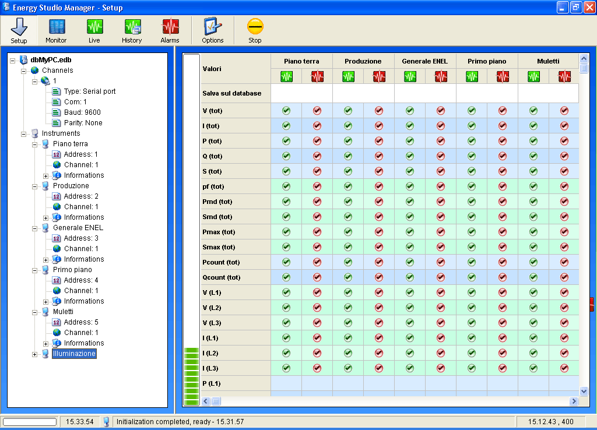Image resolution: width=597 pixels, height=430 pixels.
Task: Toggle red P (tot) check for Produzione
Action: 379,141
